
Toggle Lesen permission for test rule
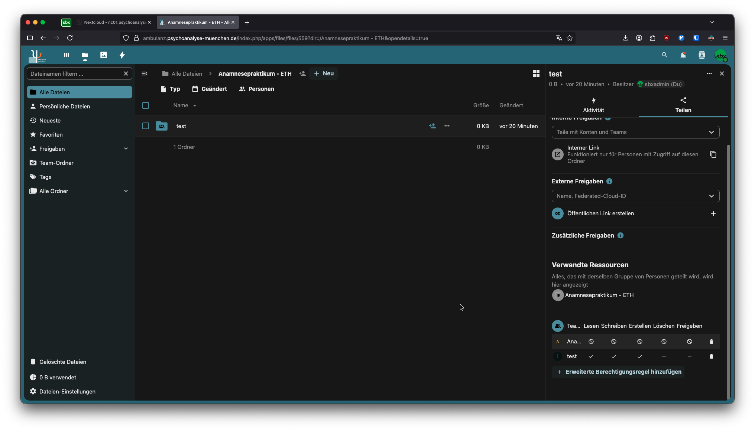[x=591, y=356]
